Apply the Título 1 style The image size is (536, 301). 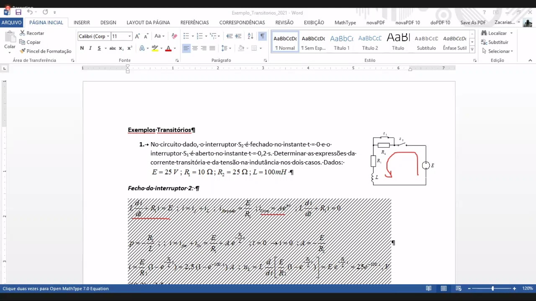tap(342, 42)
